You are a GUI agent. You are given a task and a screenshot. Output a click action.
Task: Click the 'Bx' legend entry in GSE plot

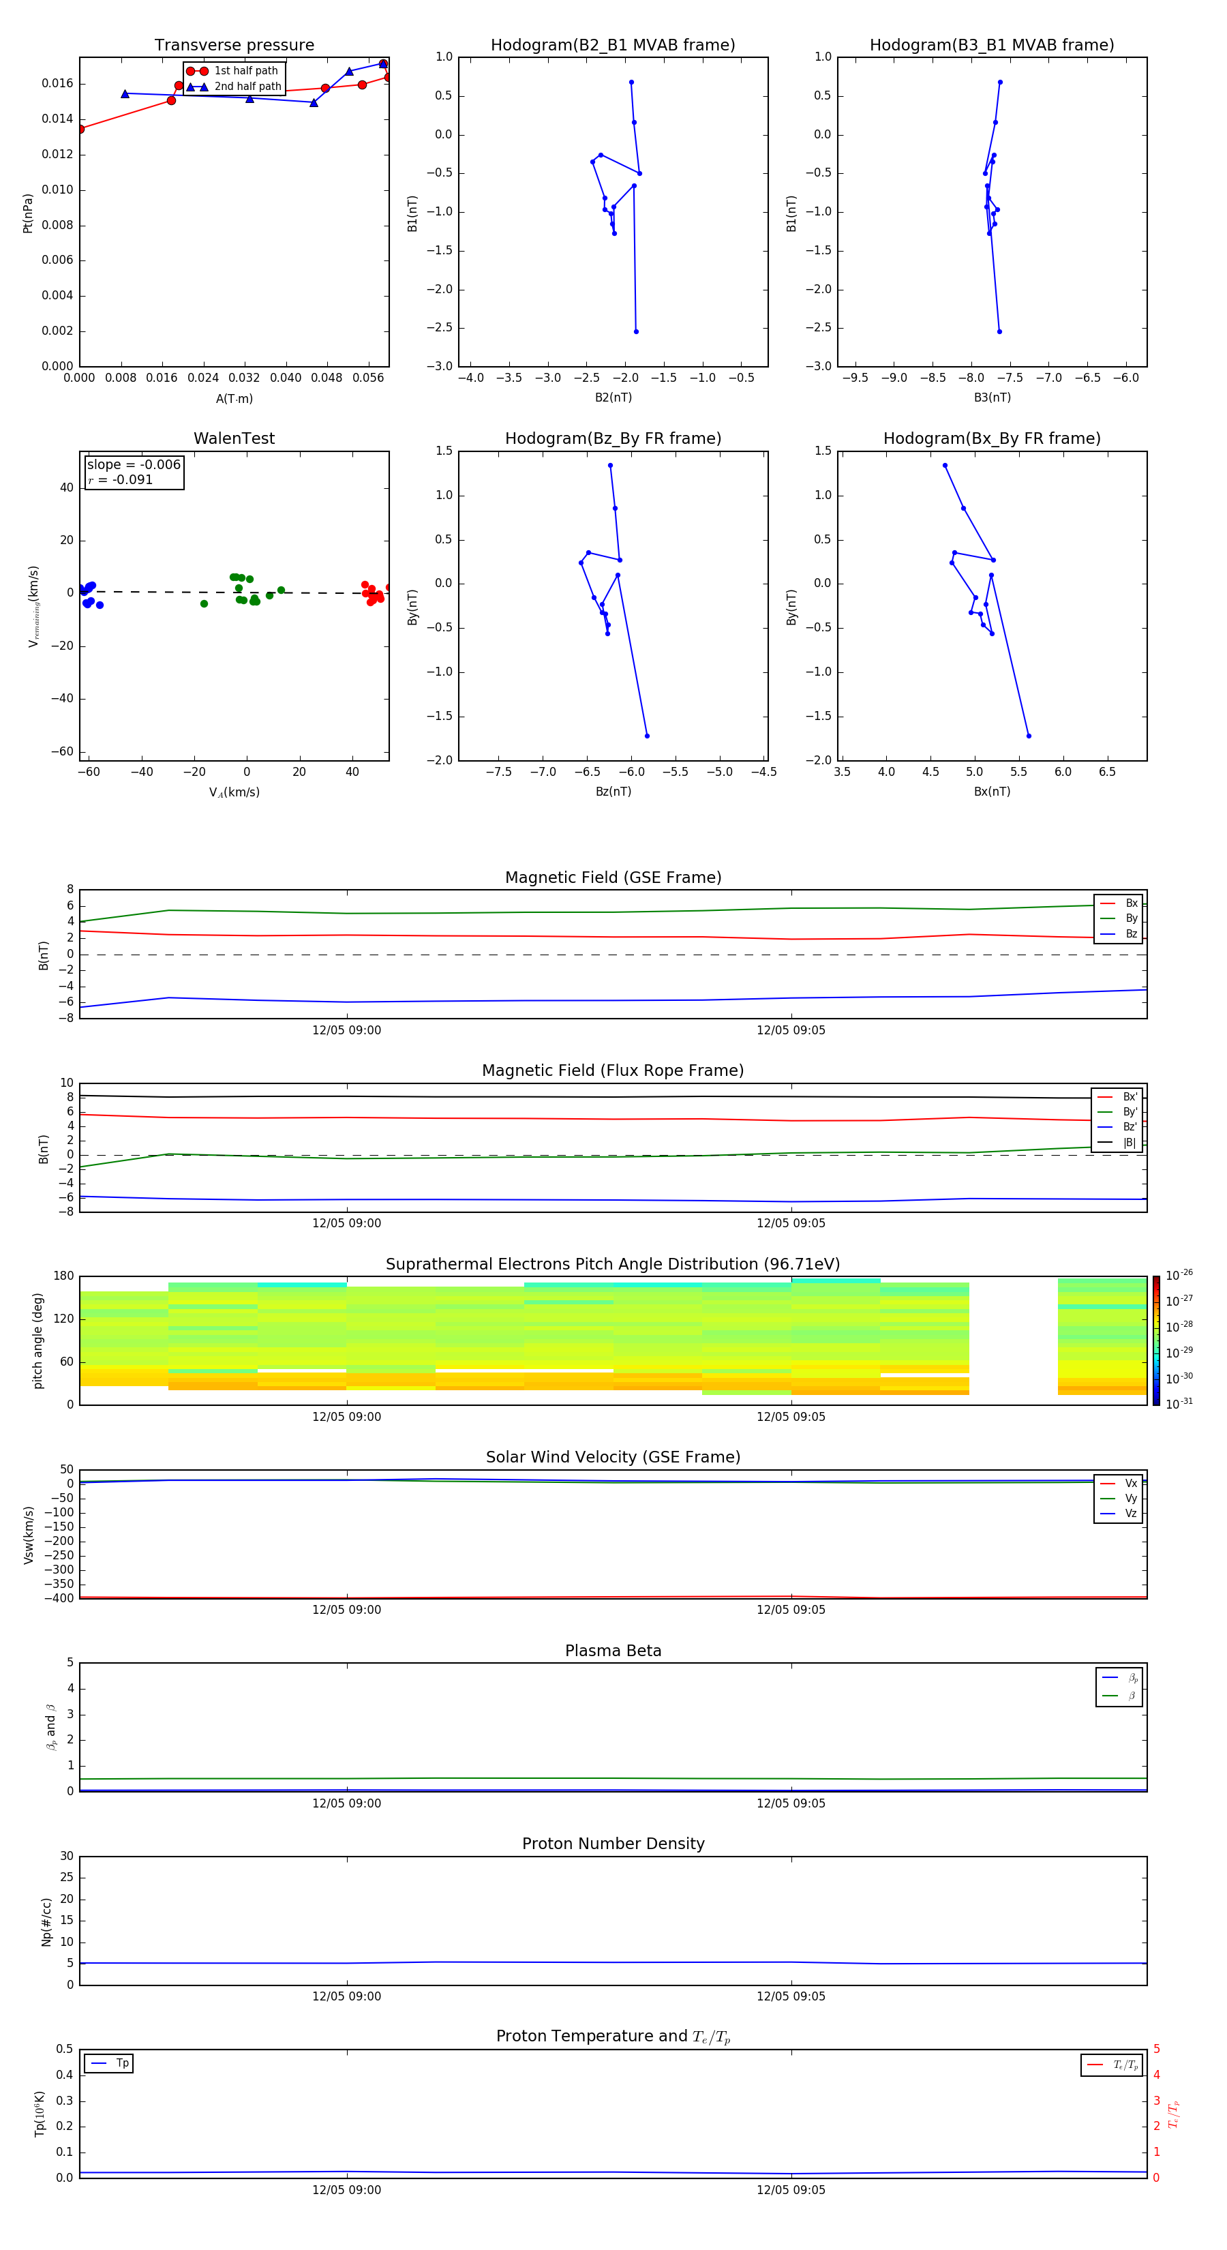1119,903
